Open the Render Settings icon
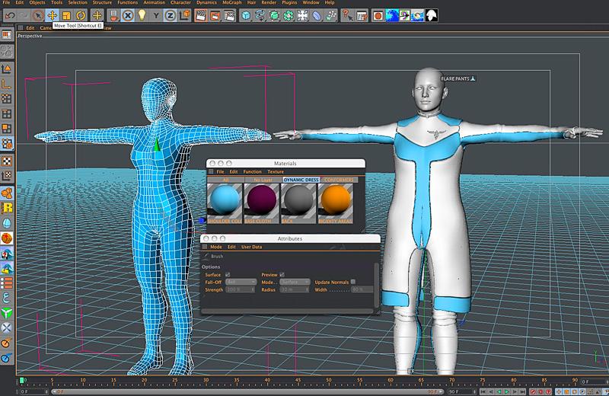609x396 pixels. [230, 15]
